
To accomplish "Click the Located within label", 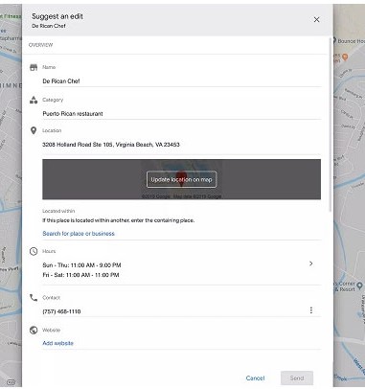I will coord(58,211).
